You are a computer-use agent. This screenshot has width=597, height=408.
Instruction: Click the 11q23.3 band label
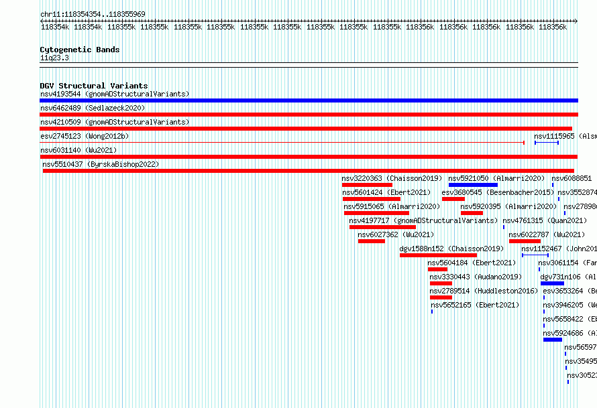click(x=54, y=58)
